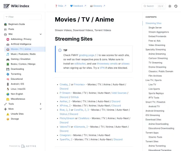
Task: Click the Gaming / Emulation controller icon
Action: pyautogui.click(x=8, y=59)
